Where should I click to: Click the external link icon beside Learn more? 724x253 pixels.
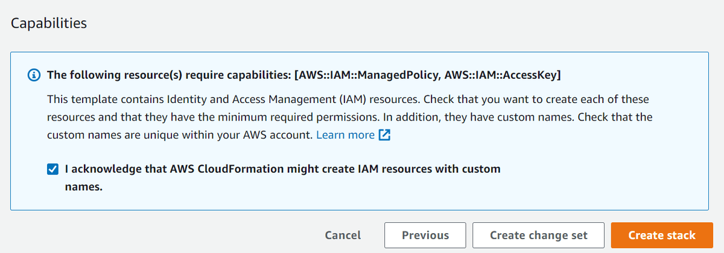click(384, 135)
